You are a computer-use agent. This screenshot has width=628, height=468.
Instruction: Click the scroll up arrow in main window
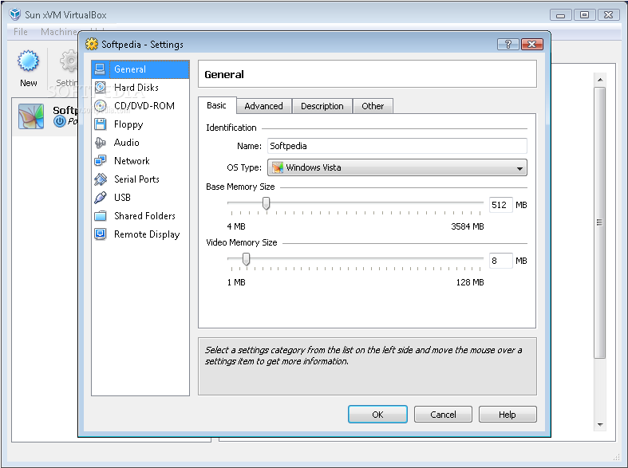click(599, 80)
